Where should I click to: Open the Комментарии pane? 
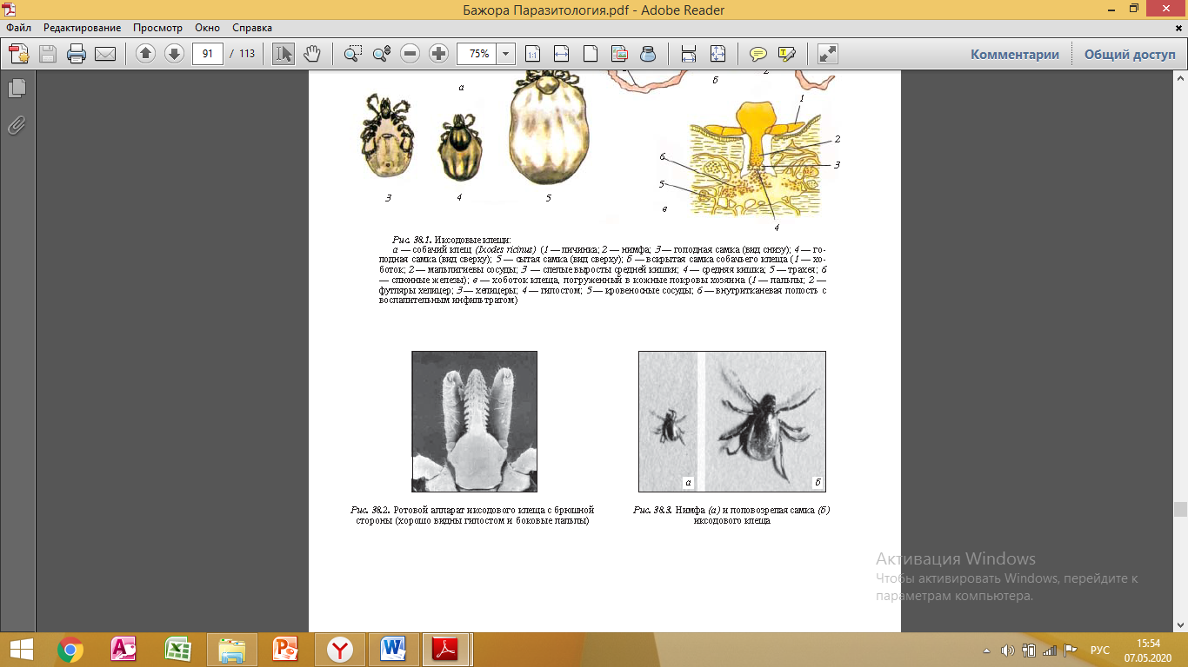[x=1015, y=54]
